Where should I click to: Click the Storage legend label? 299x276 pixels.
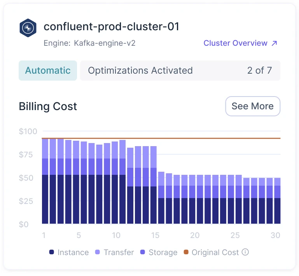pyautogui.click(x=163, y=252)
